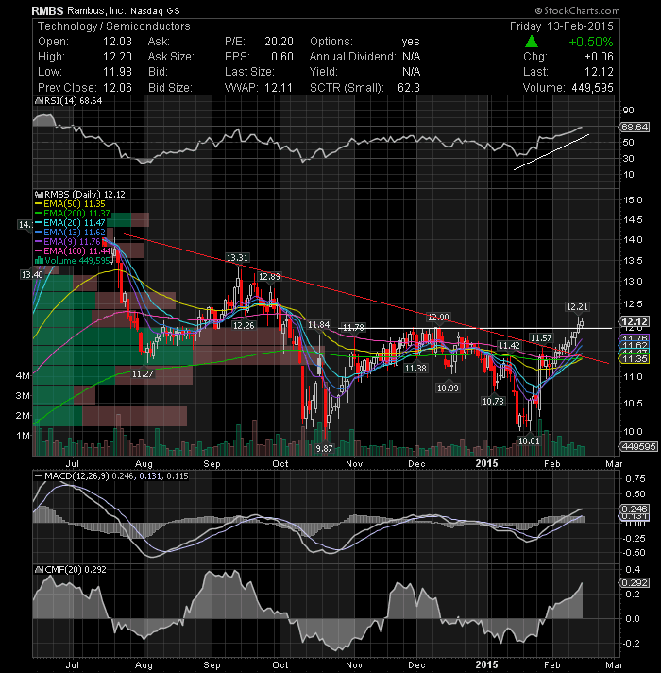Click the line icon beside MACD(12,26,9)
The image size is (661, 673).
click(39, 476)
